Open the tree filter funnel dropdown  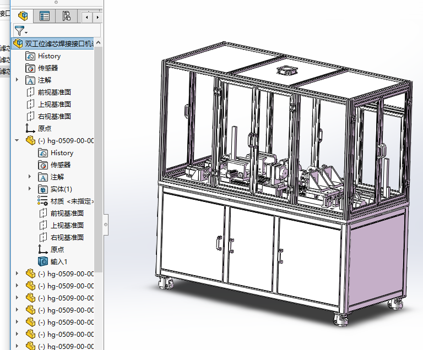21,30
